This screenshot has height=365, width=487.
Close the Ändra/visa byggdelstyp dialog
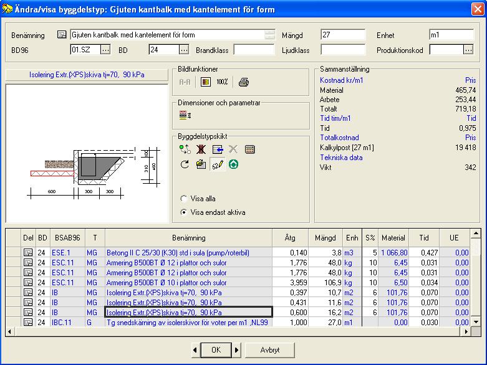(478, 9)
